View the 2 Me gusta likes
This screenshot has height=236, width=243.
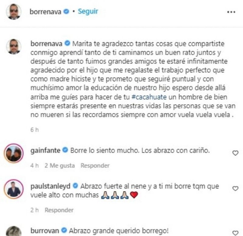click(x=60, y=166)
